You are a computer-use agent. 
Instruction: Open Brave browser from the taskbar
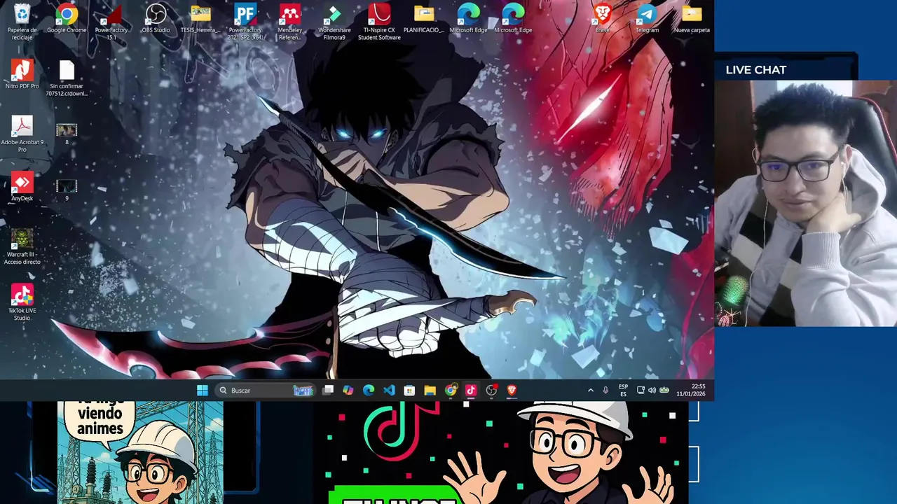pos(512,391)
